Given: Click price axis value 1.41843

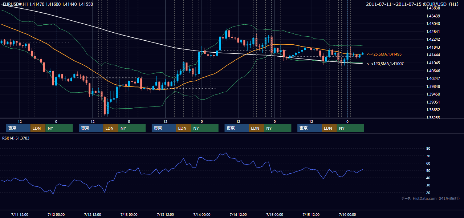Looking at the screenshot, I should tap(433, 47).
